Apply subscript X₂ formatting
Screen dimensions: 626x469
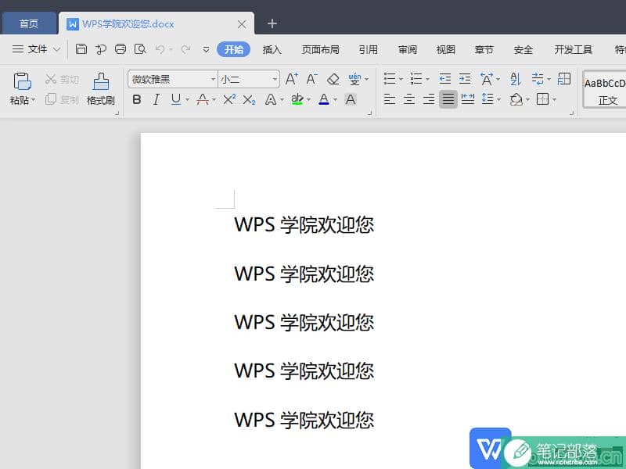(x=249, y=100)
